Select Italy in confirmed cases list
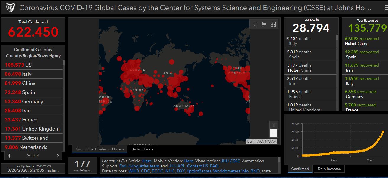This screenshot has height=178, width=388. (27, 74)
